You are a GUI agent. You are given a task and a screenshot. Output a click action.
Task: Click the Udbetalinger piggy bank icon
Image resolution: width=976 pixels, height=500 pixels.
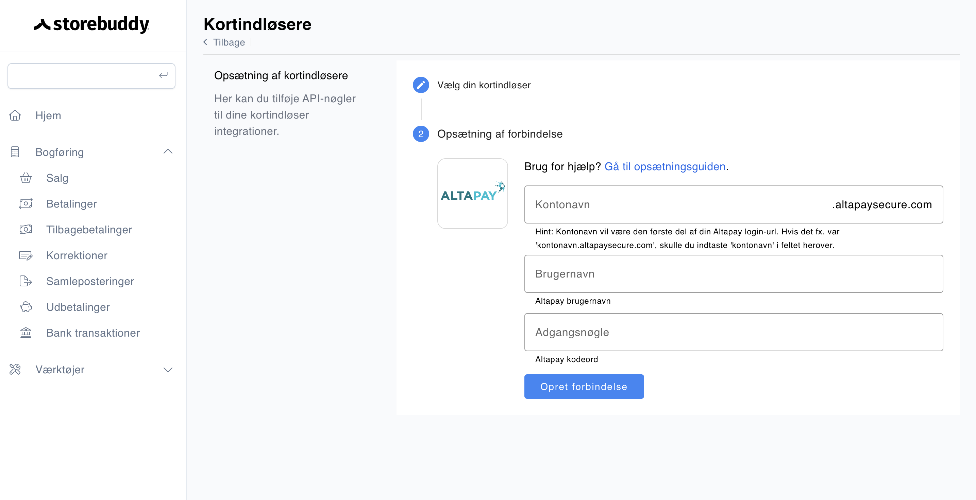(26, 307)
